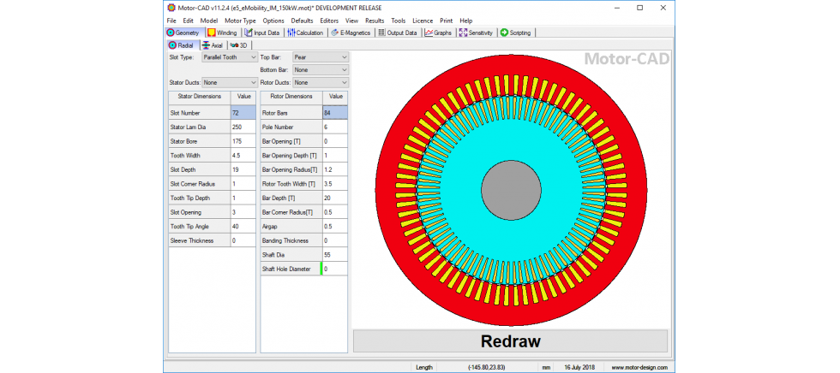Click the Rotor Dimensions column header

[291, 97]
